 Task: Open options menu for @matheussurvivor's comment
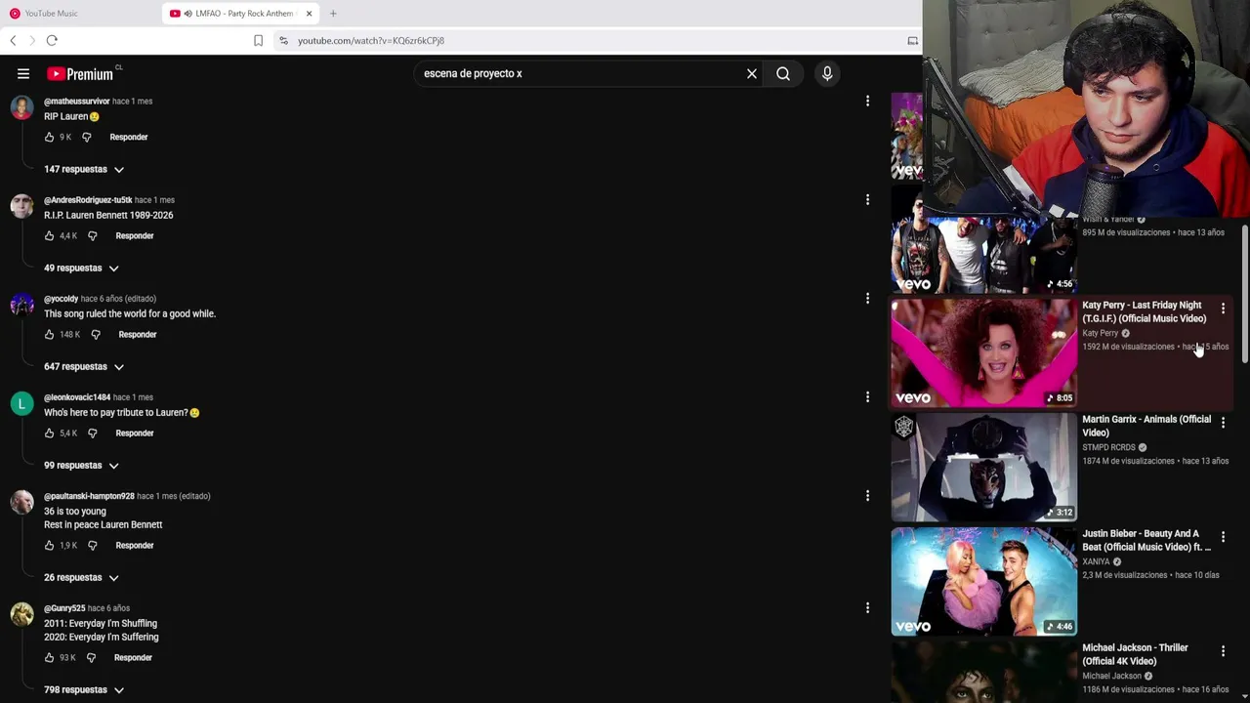point(867,101)
